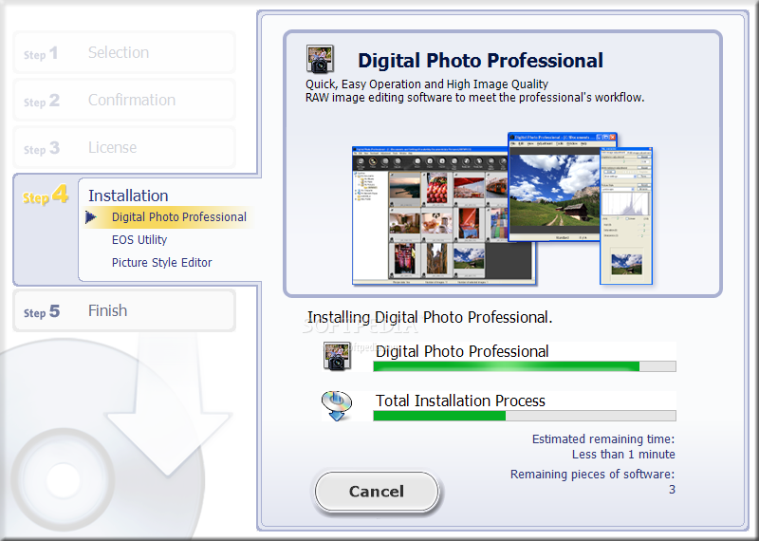Click the Total Installation Process progress bar

pyautogui.click(x=525, y=416)
